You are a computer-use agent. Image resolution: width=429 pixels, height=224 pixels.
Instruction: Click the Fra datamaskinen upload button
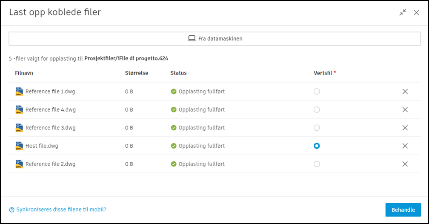pyautogui.click(x=215, y=38)
